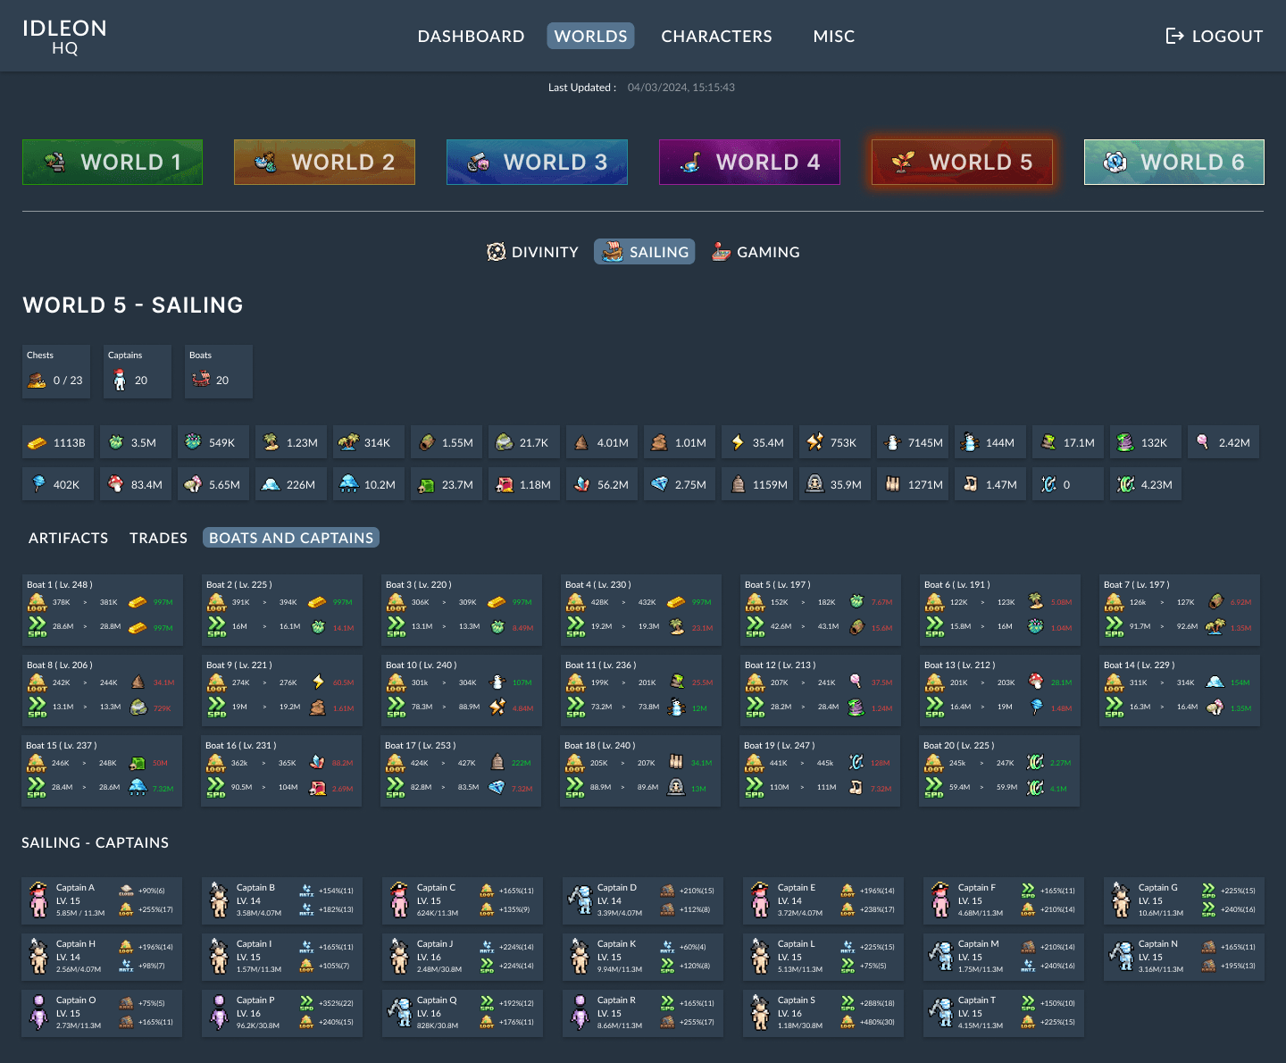Click the loot icon with 2.42M
The height and width of the screenshot is (1063, 1286).
click(x=1203, y=442)
